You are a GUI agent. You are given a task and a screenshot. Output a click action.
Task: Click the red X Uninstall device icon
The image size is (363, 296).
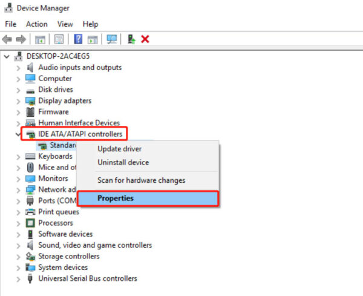coord(145,39)
